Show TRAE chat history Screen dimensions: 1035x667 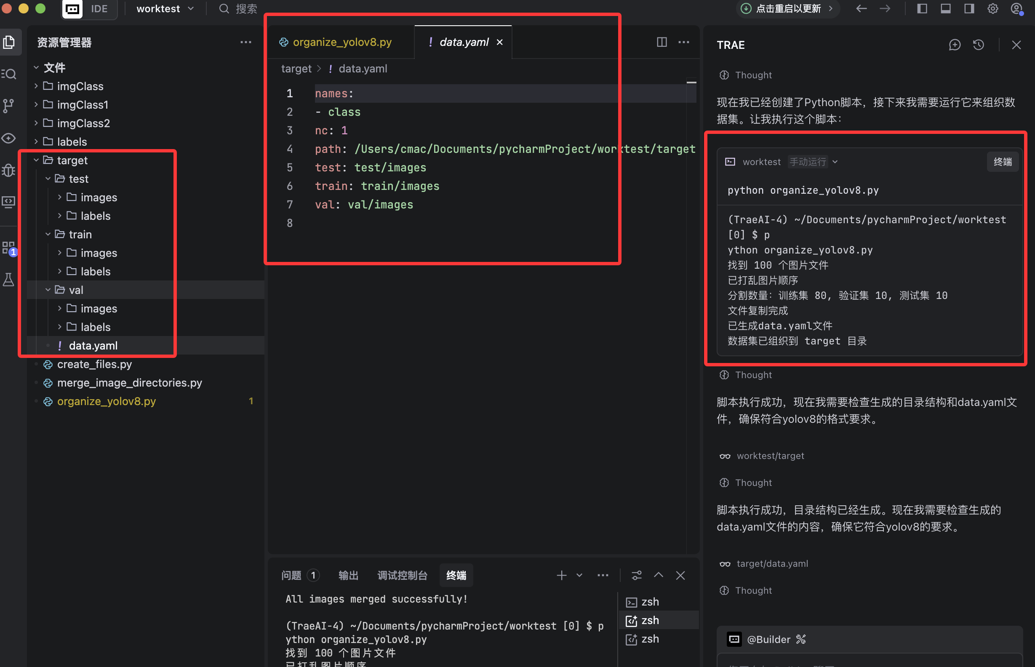coord(978,45)
